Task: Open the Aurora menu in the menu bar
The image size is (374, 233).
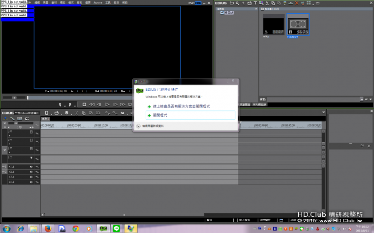Action: (x=97, y=2)
